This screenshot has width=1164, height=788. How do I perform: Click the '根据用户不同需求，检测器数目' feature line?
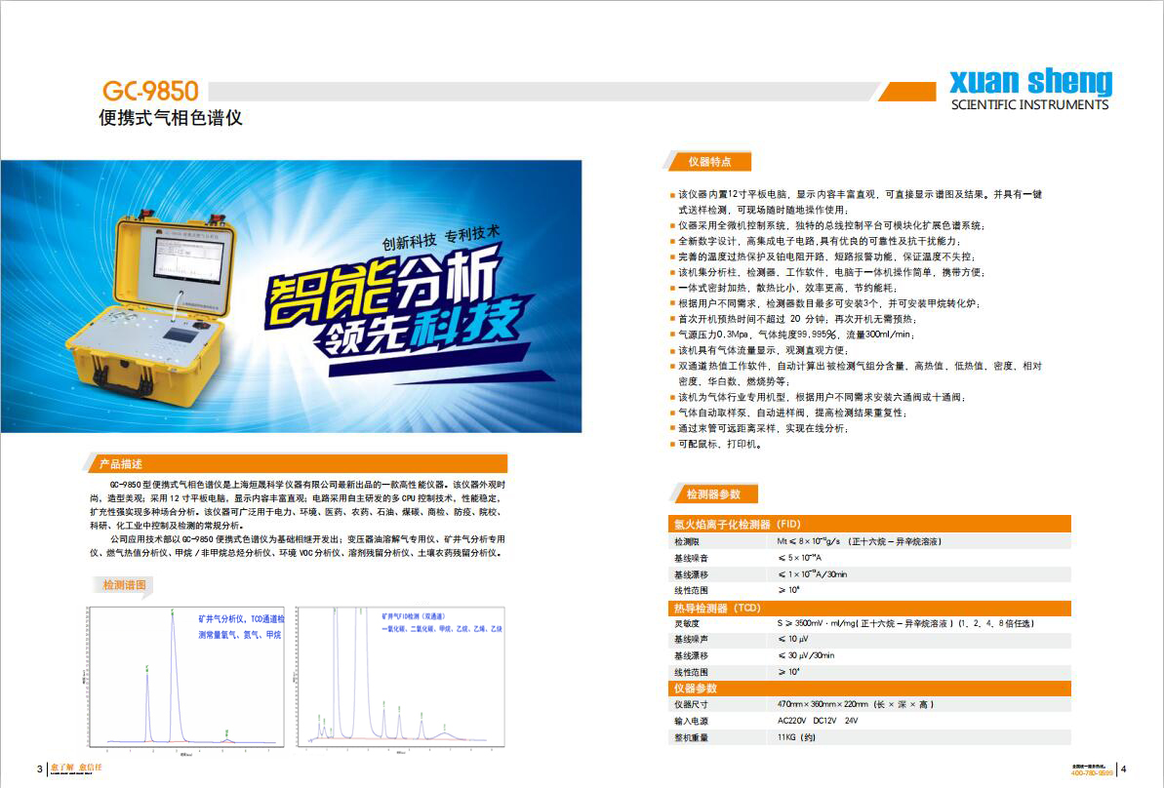[825, 303]
